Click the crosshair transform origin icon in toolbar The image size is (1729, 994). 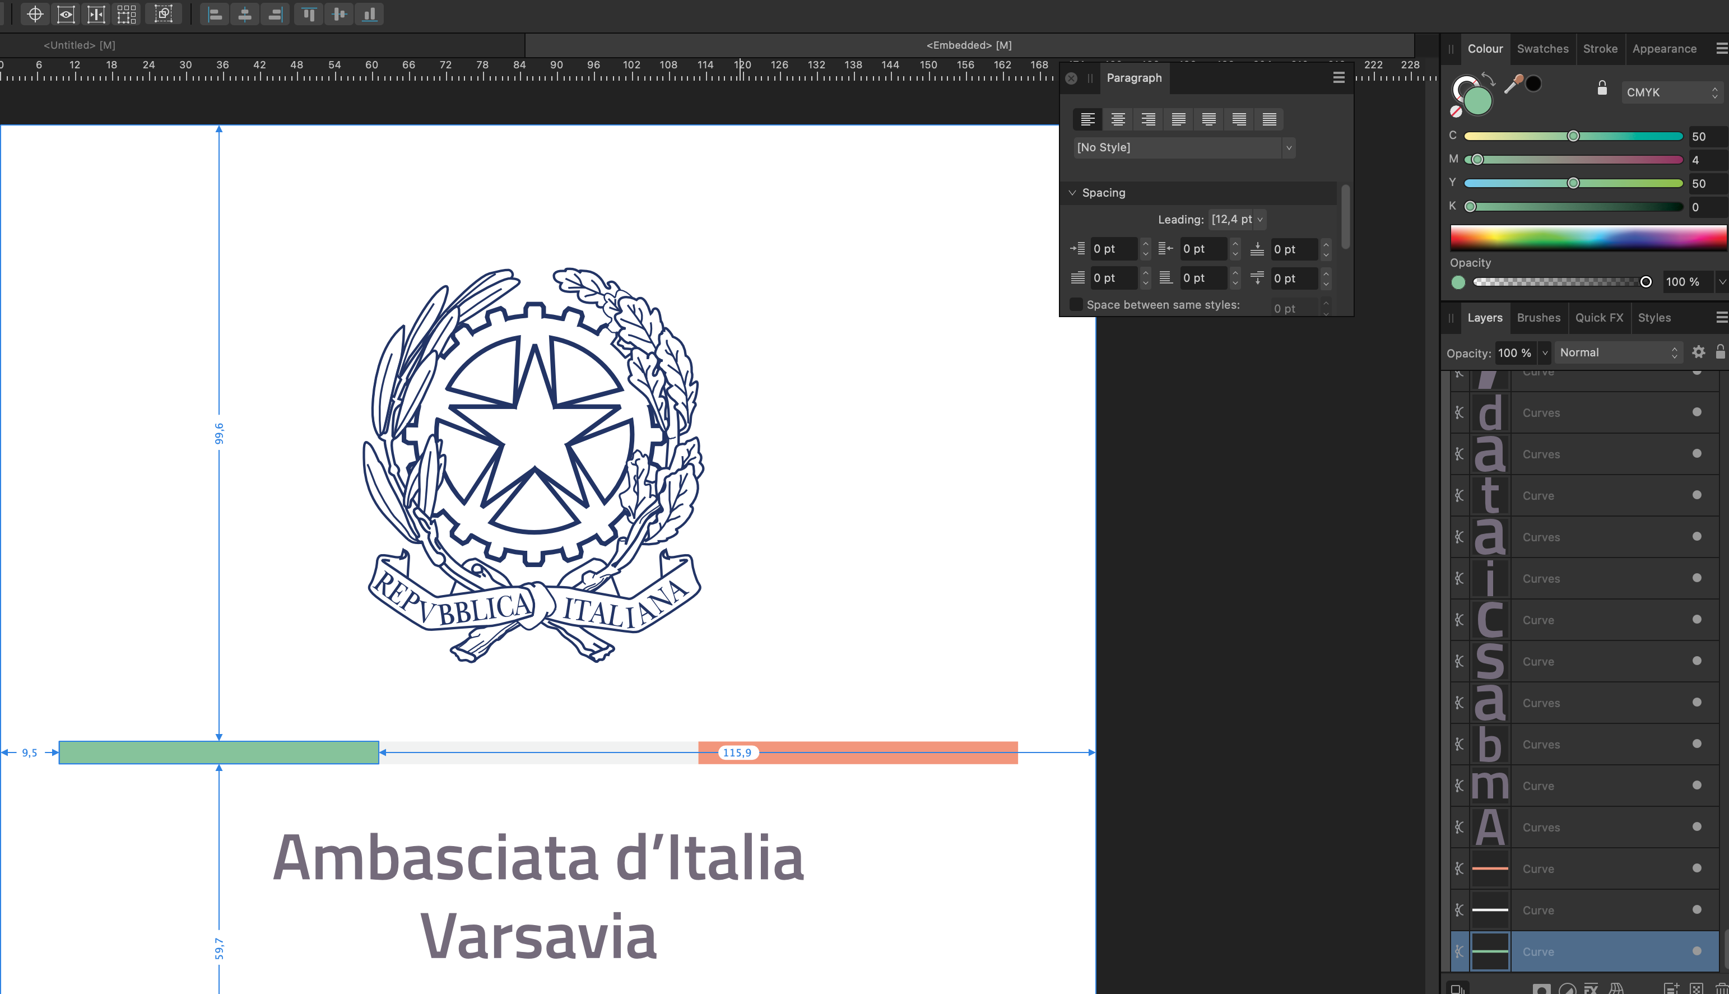coord(35,15)
